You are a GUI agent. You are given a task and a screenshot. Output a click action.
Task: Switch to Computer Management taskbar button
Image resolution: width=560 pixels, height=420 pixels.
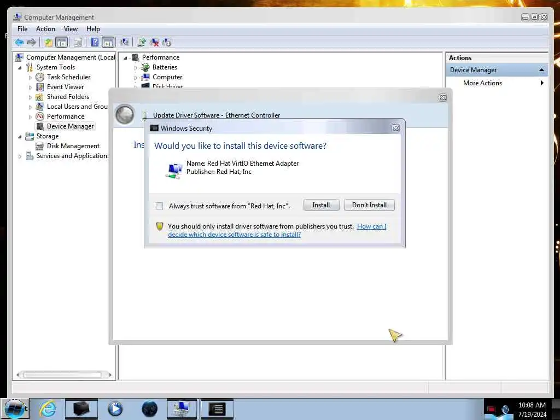point(182,409)
